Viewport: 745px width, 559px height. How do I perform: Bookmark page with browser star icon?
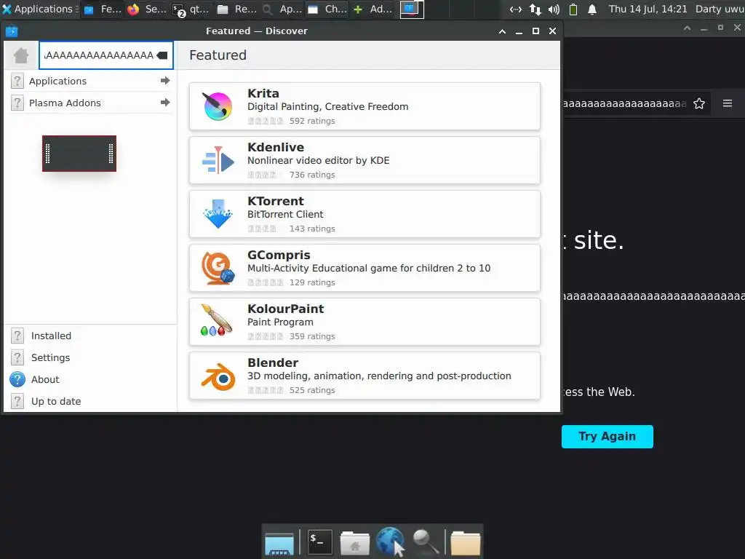(x=699, y=103)
